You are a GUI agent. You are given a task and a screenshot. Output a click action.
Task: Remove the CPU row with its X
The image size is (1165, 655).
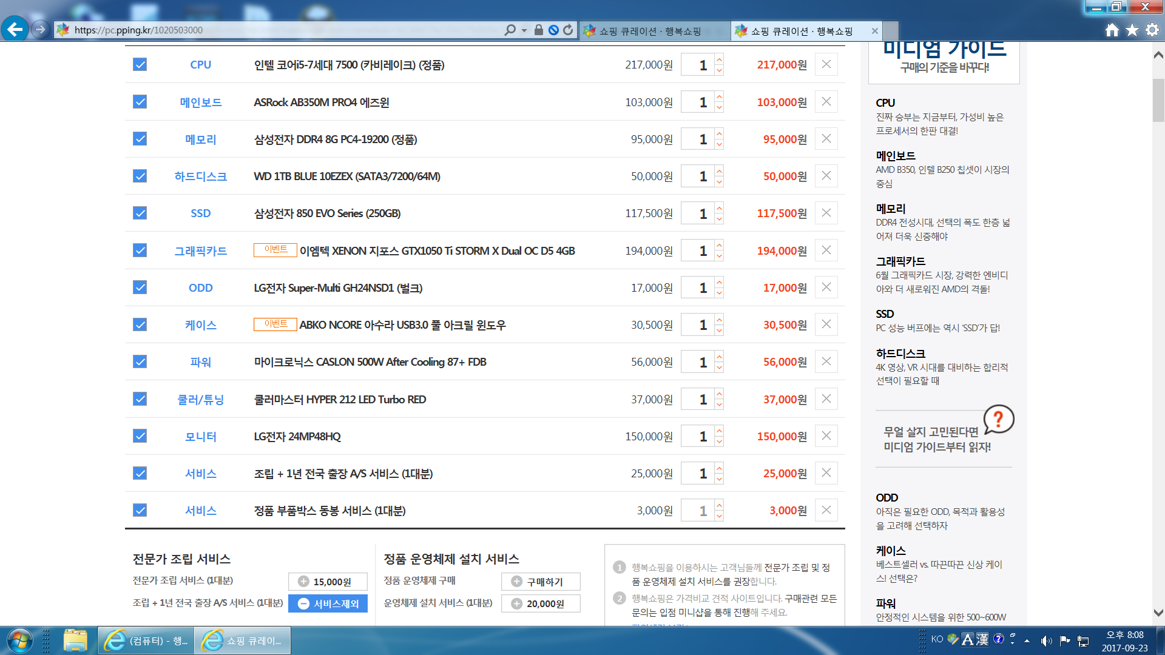click(x=826, y=64)
